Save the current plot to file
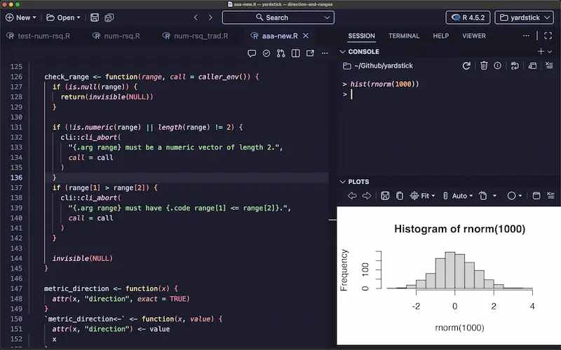The height and width of the screenshot is (350, 561). pos(384,196)
